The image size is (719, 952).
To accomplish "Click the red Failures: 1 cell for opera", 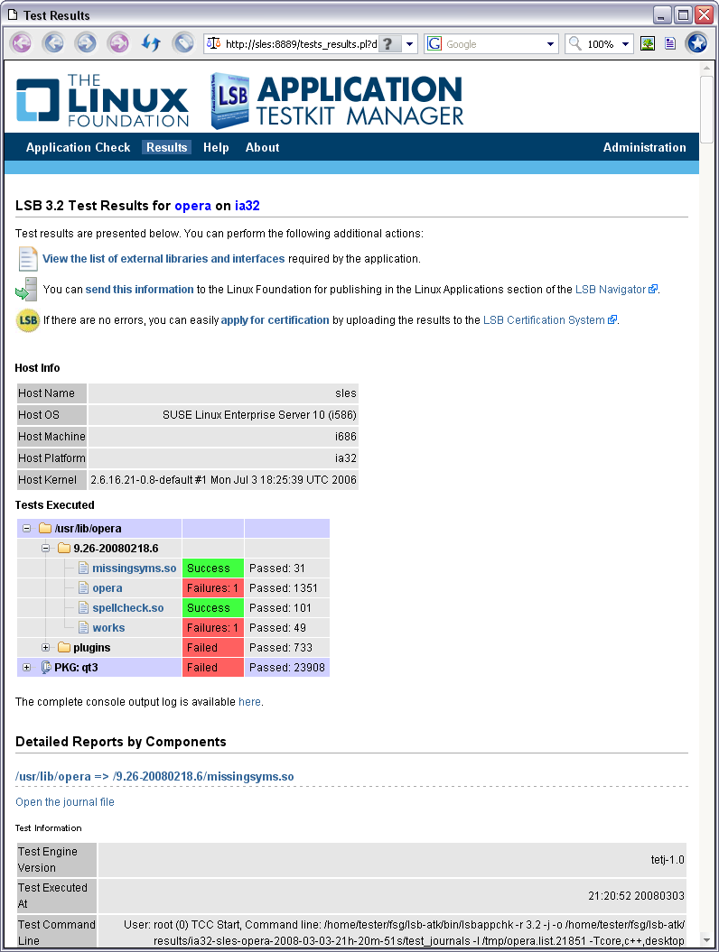I will click(213, 588).
